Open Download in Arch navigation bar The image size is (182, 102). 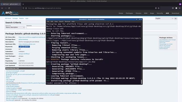pyautogui.click(x=175, y=13)
